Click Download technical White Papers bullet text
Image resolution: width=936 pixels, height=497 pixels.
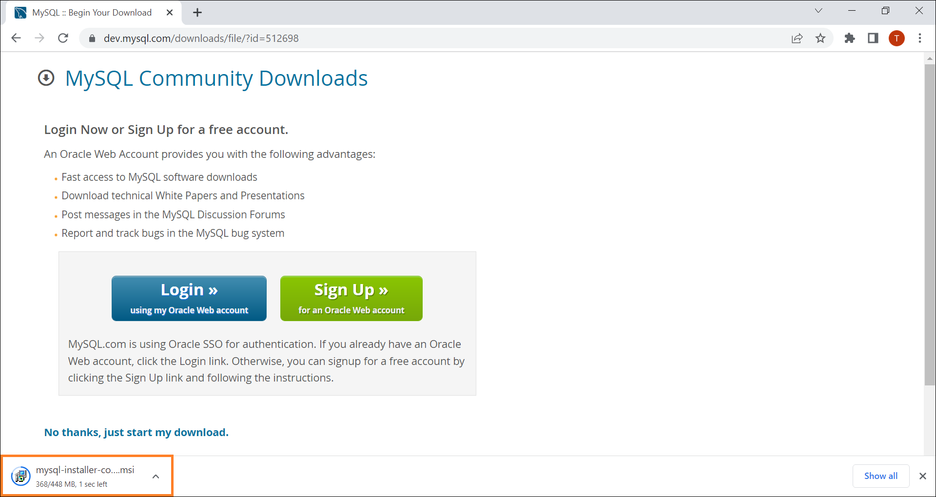[x=183, y=196]
